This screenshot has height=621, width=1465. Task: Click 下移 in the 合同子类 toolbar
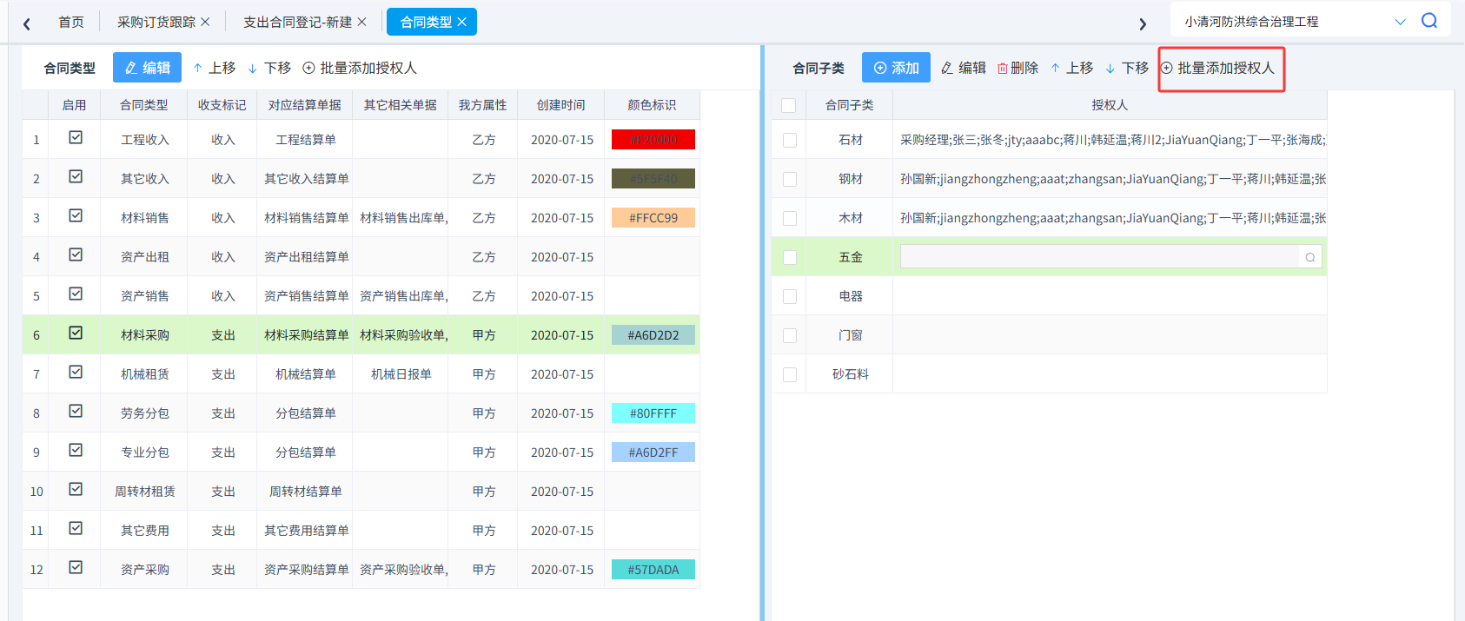(x=1127, y=68)
